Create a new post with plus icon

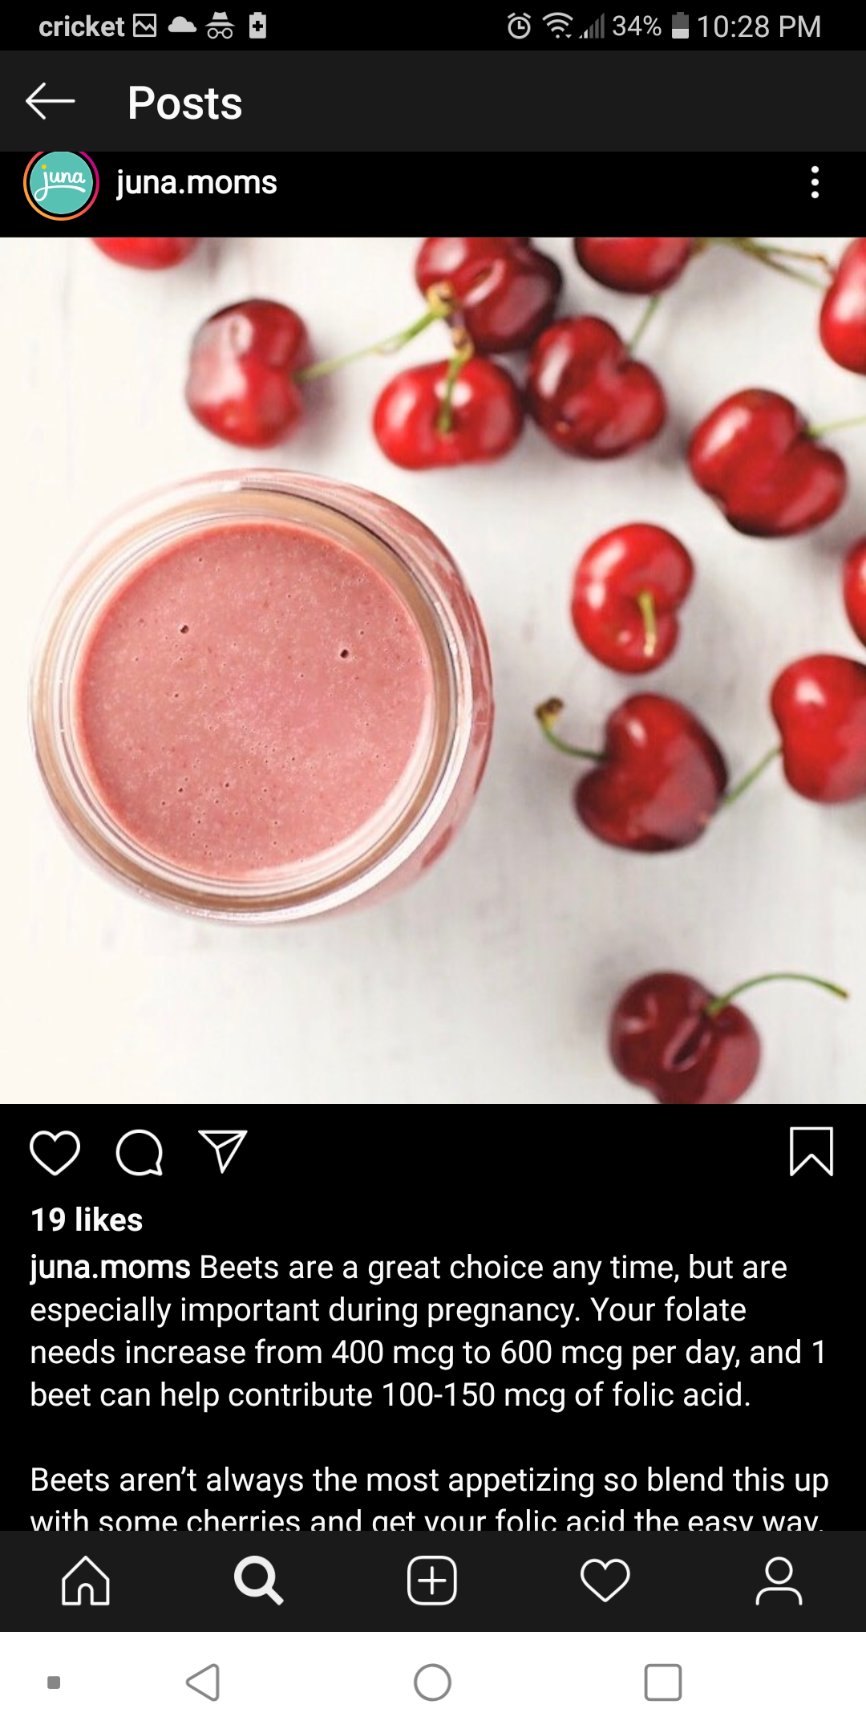432,1581
